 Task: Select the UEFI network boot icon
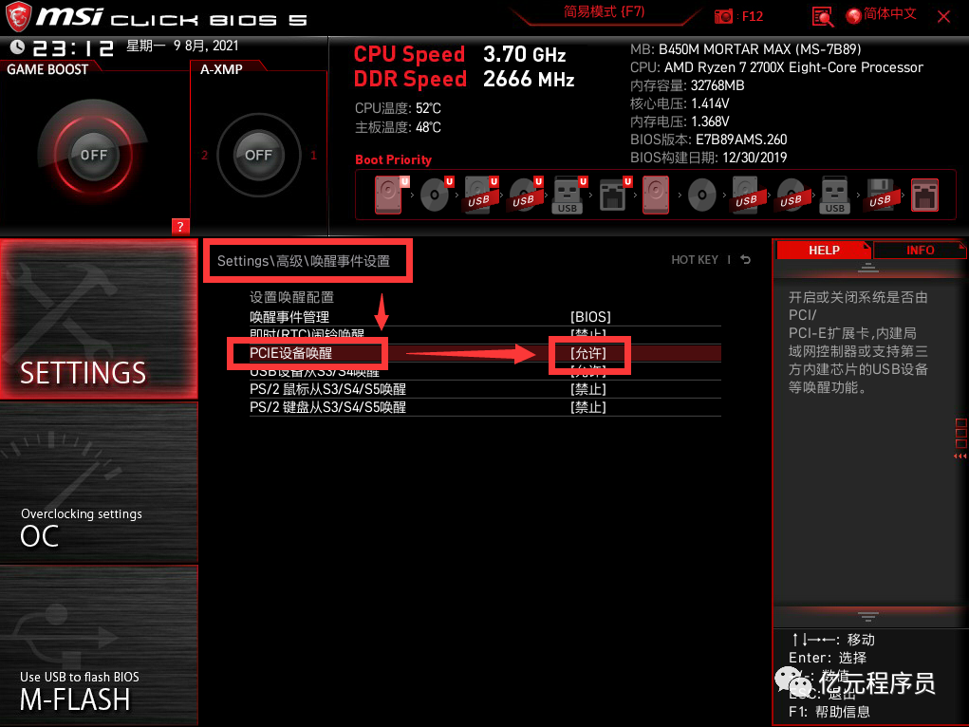point(615,195)
